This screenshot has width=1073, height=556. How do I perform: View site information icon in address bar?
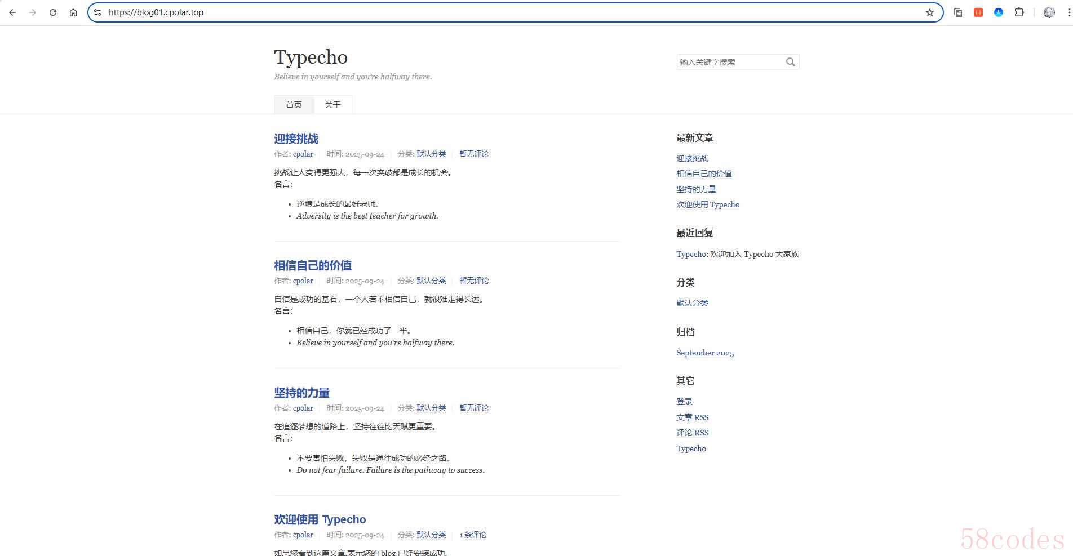(x=97, y=12)
